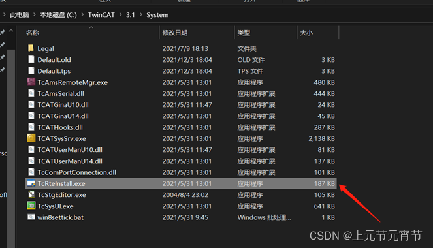The width and height of the screenshot is (433, 248).
Task: Go to TwinCAT in the breadcrumb
Action: [101, 15]
